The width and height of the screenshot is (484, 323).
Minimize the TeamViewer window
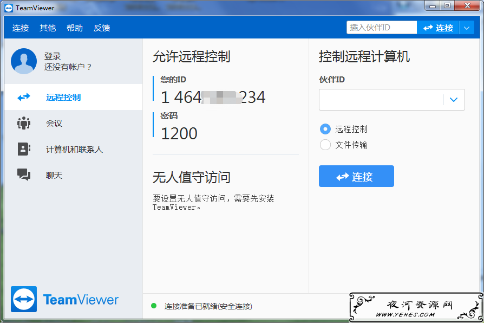click(x=432, y=6)
